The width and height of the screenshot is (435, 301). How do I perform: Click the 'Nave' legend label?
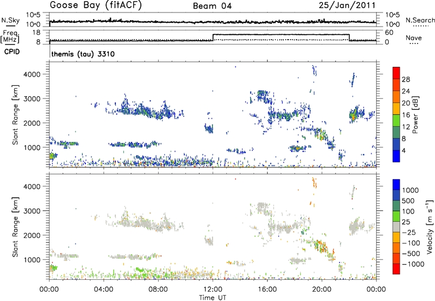414,38
